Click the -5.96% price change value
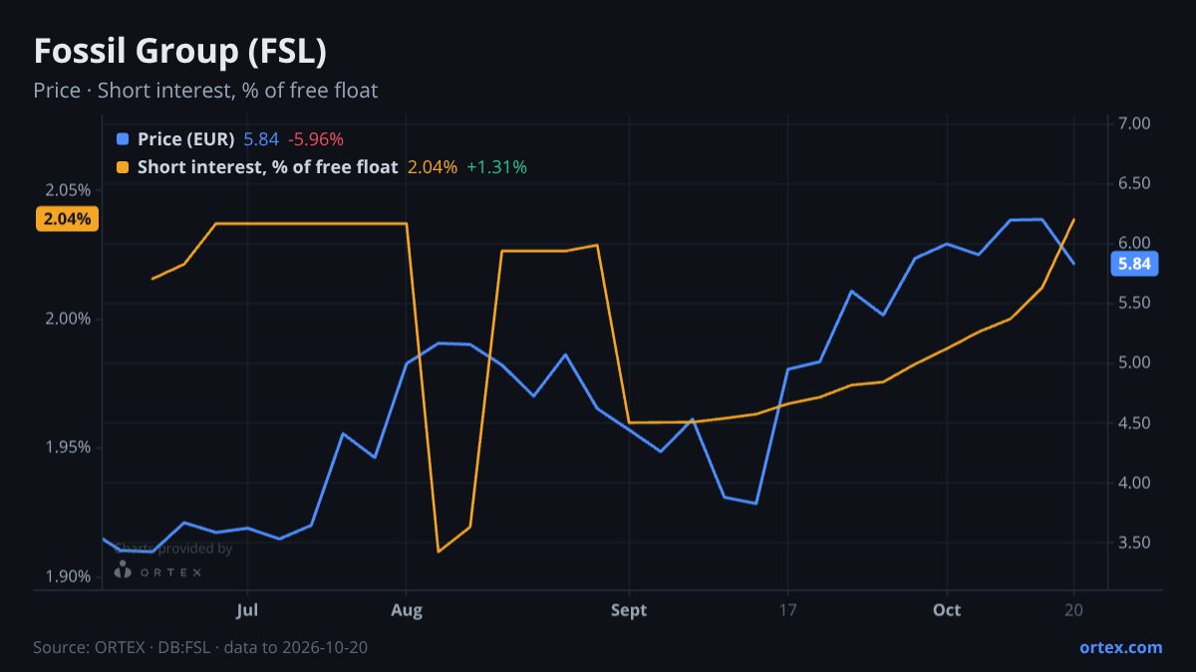This screenshot has height=672, width=1196. (x=316, y=139)
